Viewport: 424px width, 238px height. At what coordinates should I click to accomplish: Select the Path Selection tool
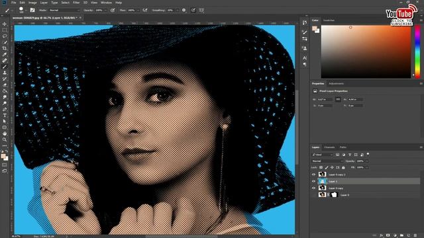click(5, 122)
